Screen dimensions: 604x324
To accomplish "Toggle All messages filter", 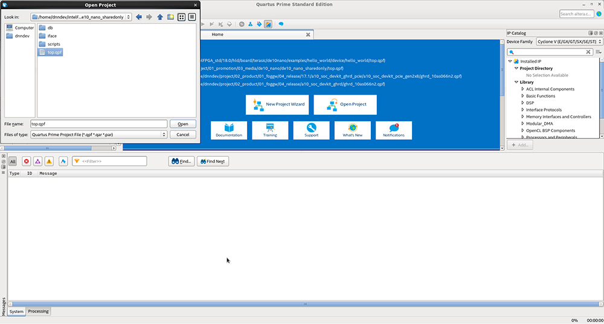I will (13, 162).
